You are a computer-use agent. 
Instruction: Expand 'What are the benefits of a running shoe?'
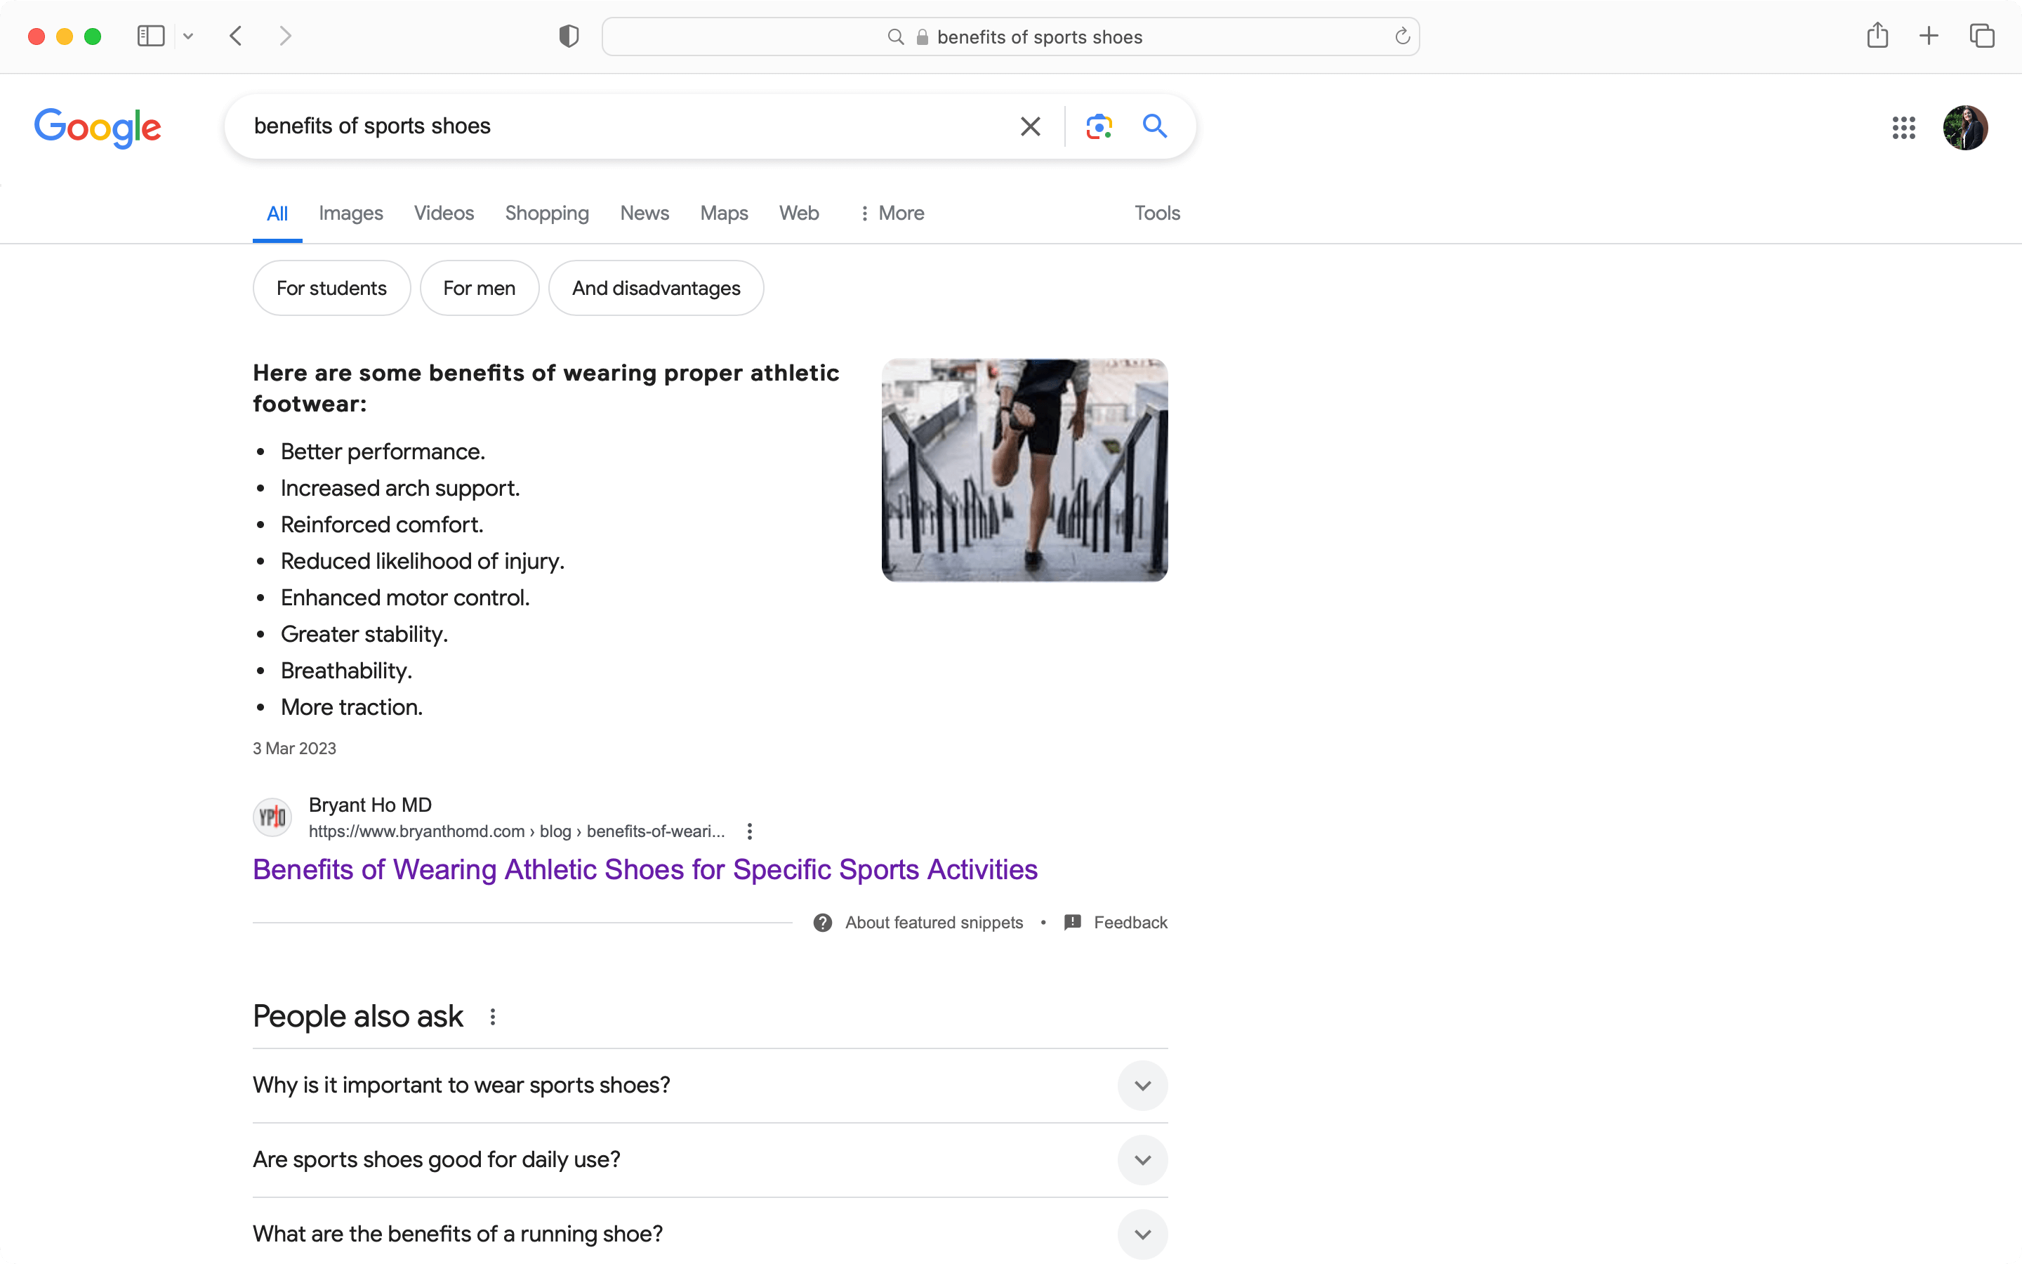point(711,1235)
